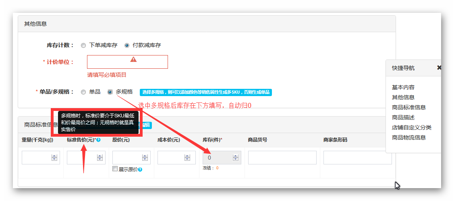
Task: Choose 多规格 radio button
Action: (x=110, y=92)
